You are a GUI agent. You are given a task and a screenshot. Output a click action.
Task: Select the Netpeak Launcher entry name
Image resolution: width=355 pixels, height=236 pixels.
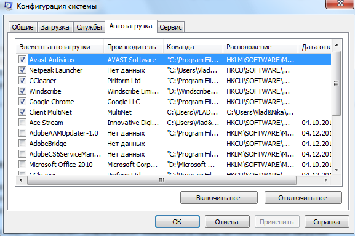click(56, 70)
